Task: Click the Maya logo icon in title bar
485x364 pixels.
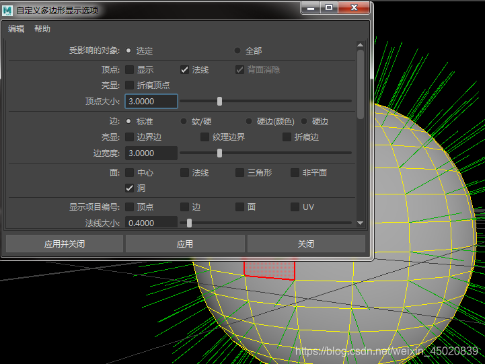Action: [7, 10]
